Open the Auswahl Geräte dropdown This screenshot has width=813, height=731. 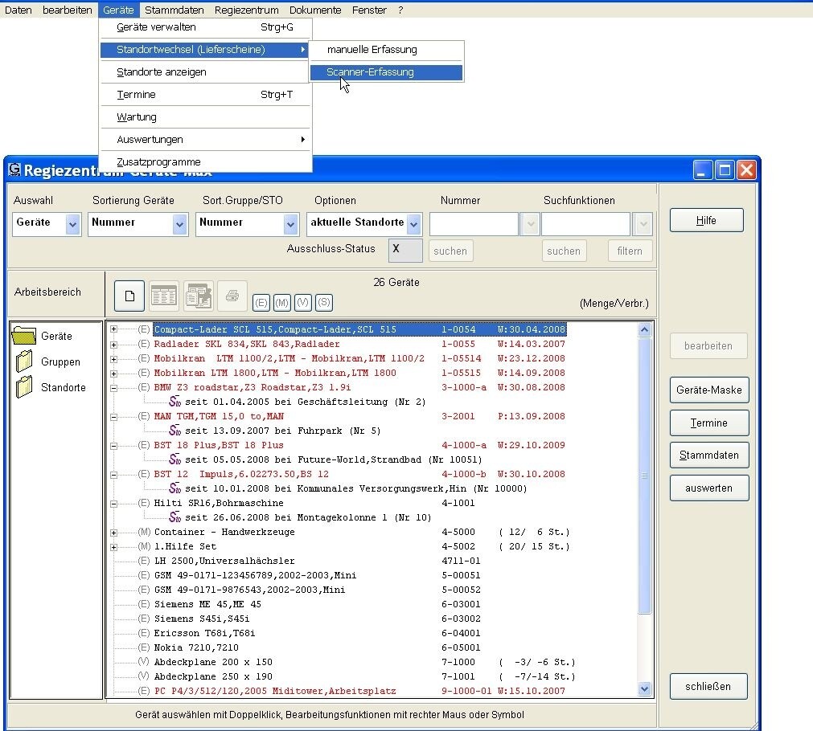coord(72,224)
